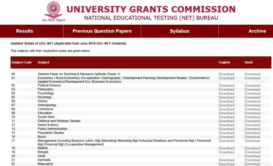Download English Sociology syllabus
The height and width of the screenshot is (166, 273).
click(x=227, y=97)
